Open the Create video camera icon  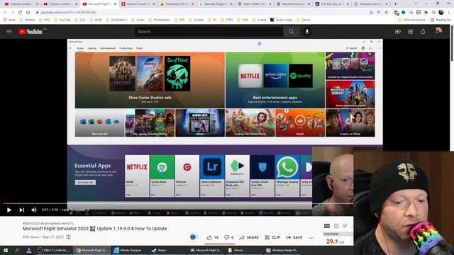coord(398,31)
